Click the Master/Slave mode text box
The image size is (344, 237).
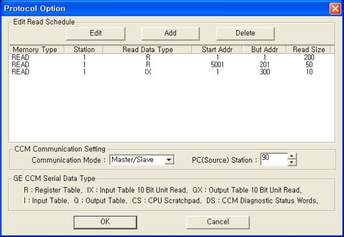pyautogui.click(x=137, y=160)
